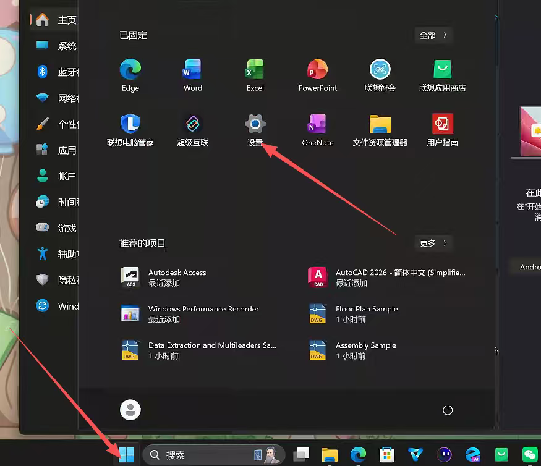Open 用户指南 pinned app

pyautogui.click(x=442, y=124)
